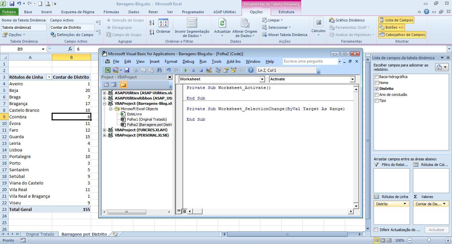This screenshot has width=452, height=244.
Task: Toggle Lista de Campos button
Action: pyautogui.click(x=396, y=20)
